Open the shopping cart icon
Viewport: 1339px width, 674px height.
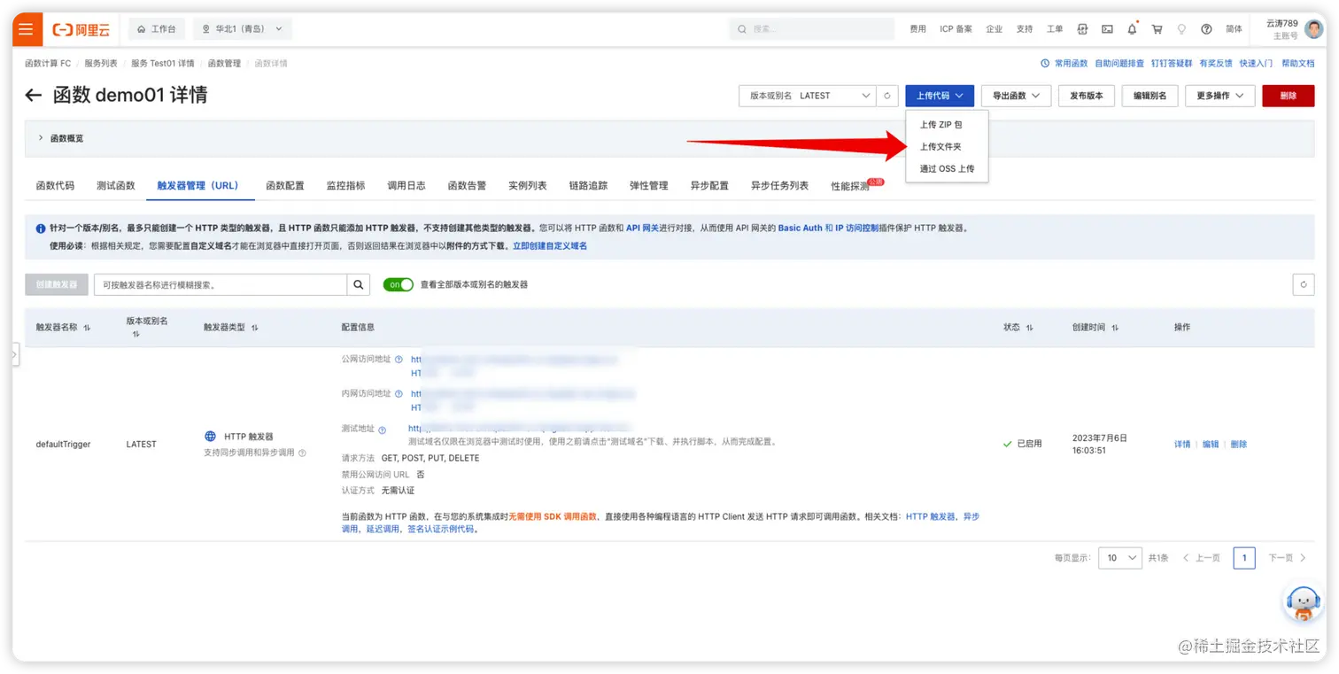(x=1157, y=29)
